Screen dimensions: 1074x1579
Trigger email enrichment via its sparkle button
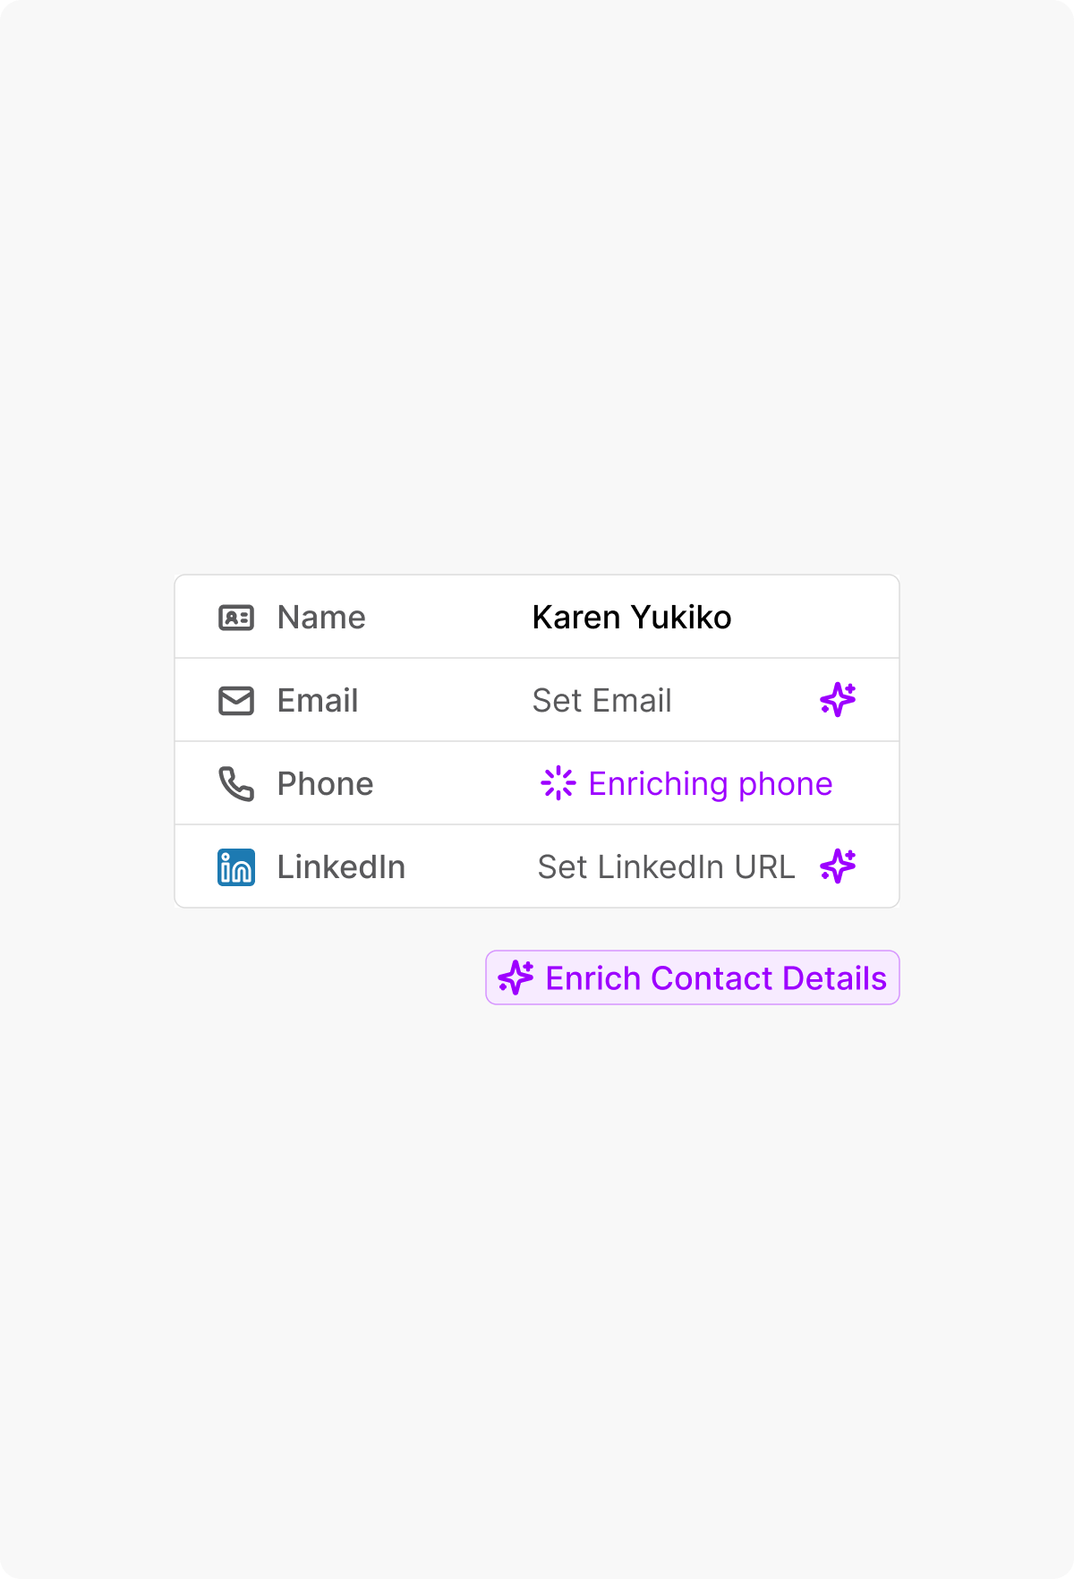(838, 700)
